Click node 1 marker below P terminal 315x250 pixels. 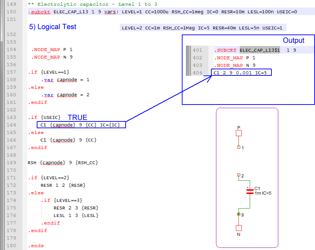tap(238, 147)
